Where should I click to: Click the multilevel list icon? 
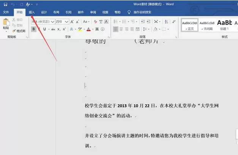[x=133, y=22]
